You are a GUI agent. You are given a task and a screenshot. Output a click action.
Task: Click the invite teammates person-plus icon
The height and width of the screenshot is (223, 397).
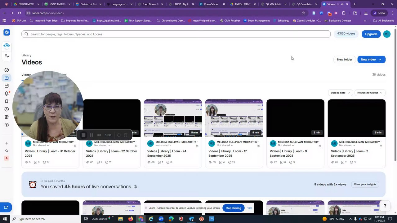pyautogui.click(x=7, y=56)
